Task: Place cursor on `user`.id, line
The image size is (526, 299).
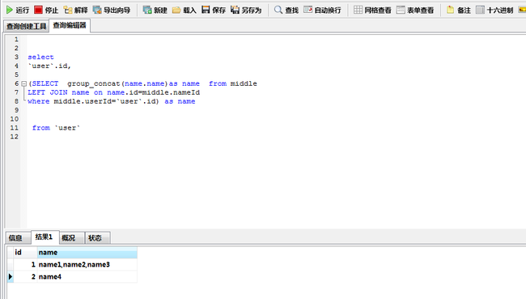Action: [49, 66]
